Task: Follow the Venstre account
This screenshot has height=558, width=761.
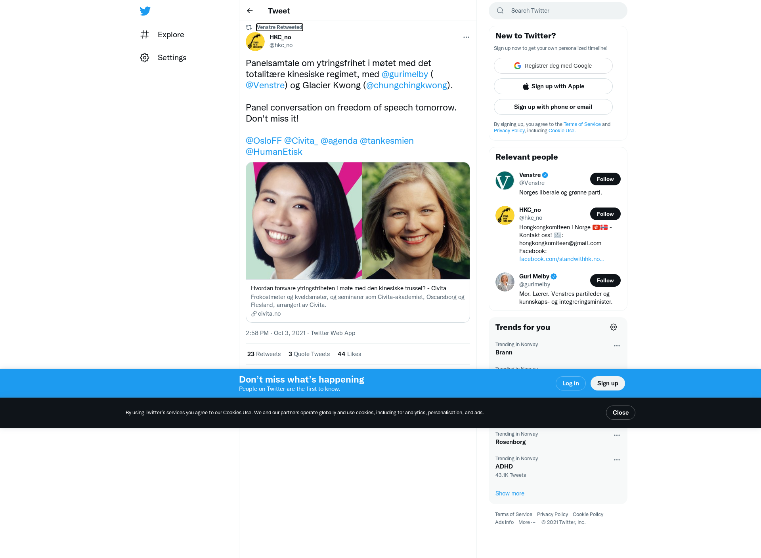Action: [605, 179]
